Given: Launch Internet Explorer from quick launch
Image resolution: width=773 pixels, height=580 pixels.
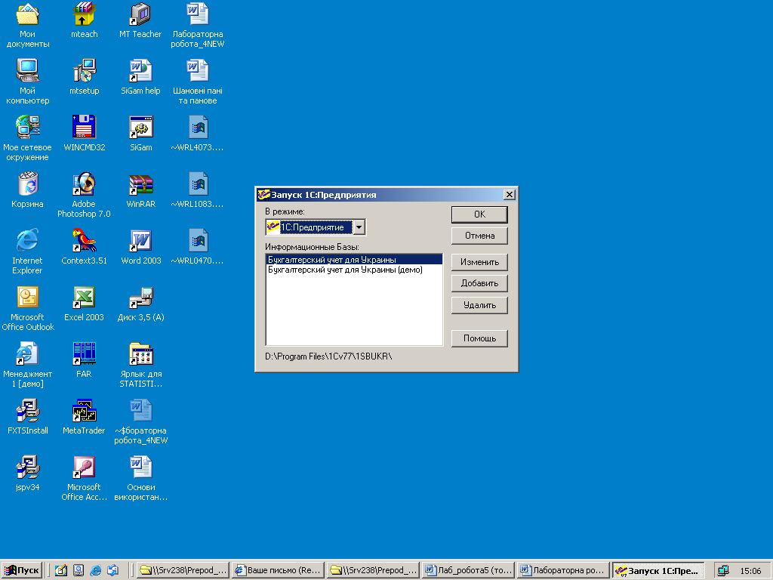Looking at the screenshot, I should pyautogui.click(x=96, y=571).
